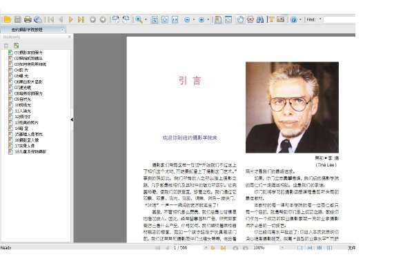Click the next view round button
This screenshot has width=414, height=259.
(x=103, y=19)
